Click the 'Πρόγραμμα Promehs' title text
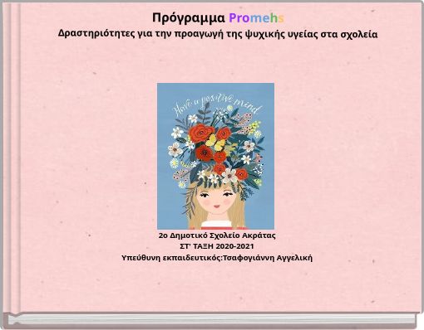This screenshot has height=330, width=424. [x=218, y=18]
